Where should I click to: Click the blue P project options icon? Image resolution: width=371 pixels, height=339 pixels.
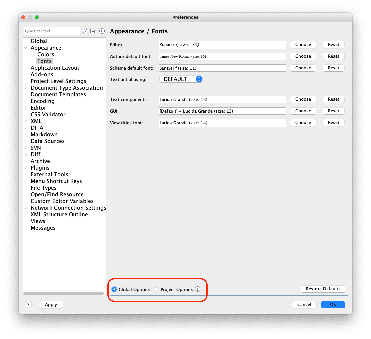(x=102, y=31)
